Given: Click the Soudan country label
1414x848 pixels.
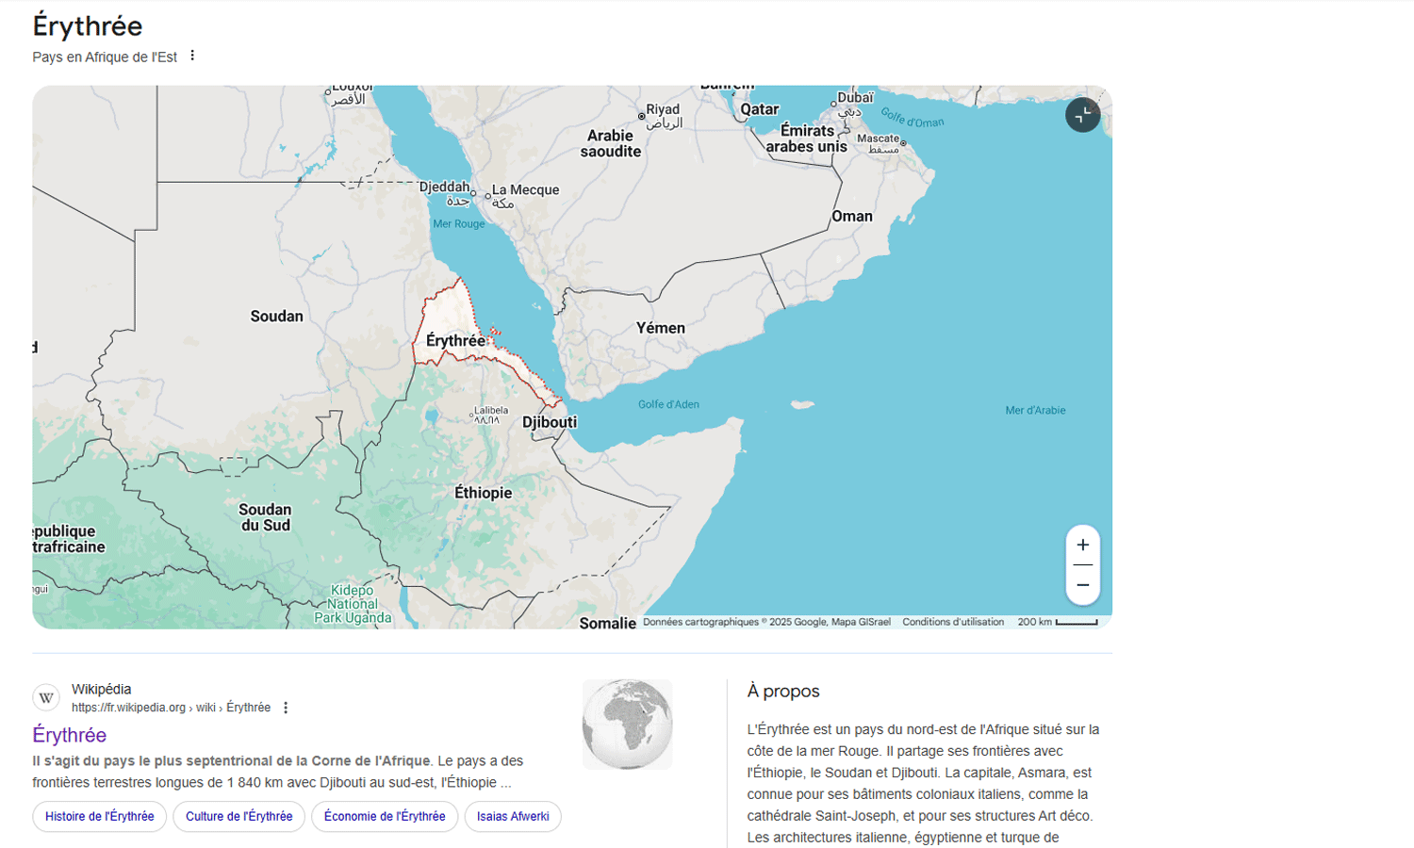Looking at the screenshot, I should click(276, 317).
